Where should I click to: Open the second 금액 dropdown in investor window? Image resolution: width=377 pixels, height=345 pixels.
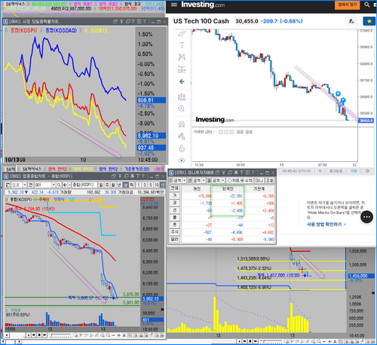pyautogui.click(x=204, y=181)
